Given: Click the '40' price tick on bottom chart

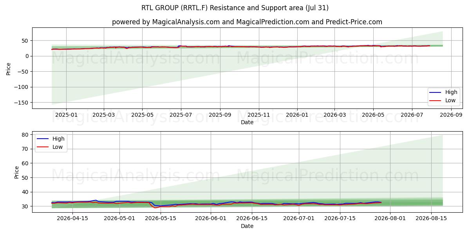Looking at the screenshot, I should [x=26, y=192].
